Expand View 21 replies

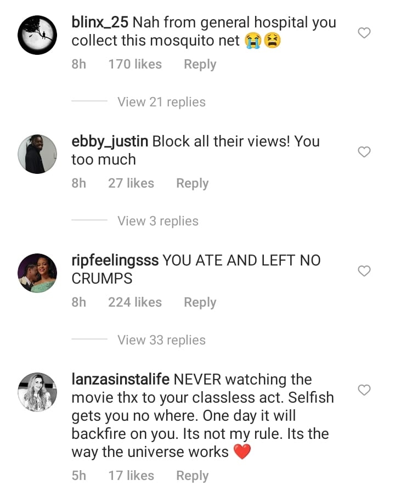pyautogui.click(x=161, y=102)
